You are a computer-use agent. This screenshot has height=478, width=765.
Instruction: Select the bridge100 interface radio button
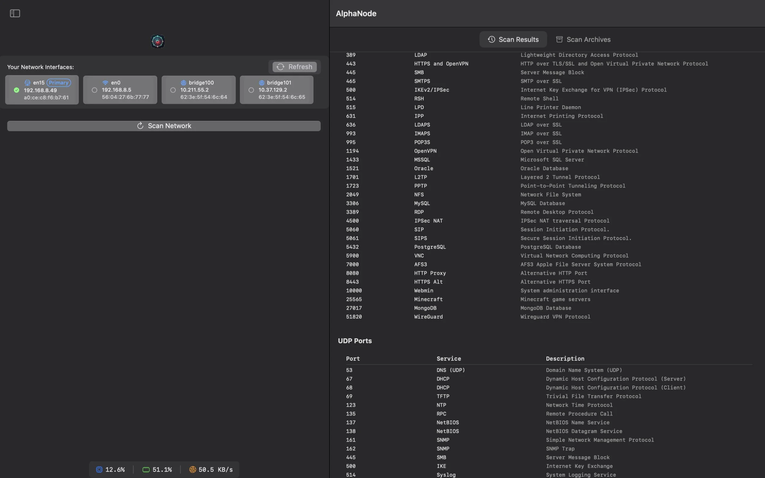173,90
